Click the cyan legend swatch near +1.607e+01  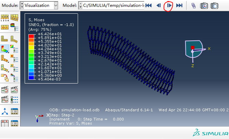click(x=31, y=66)
